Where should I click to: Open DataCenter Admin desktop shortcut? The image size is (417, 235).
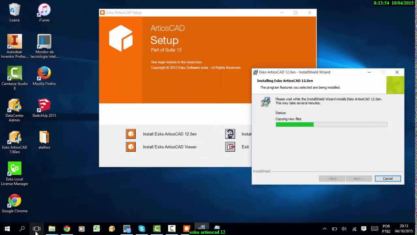click(x=14, y=110)
